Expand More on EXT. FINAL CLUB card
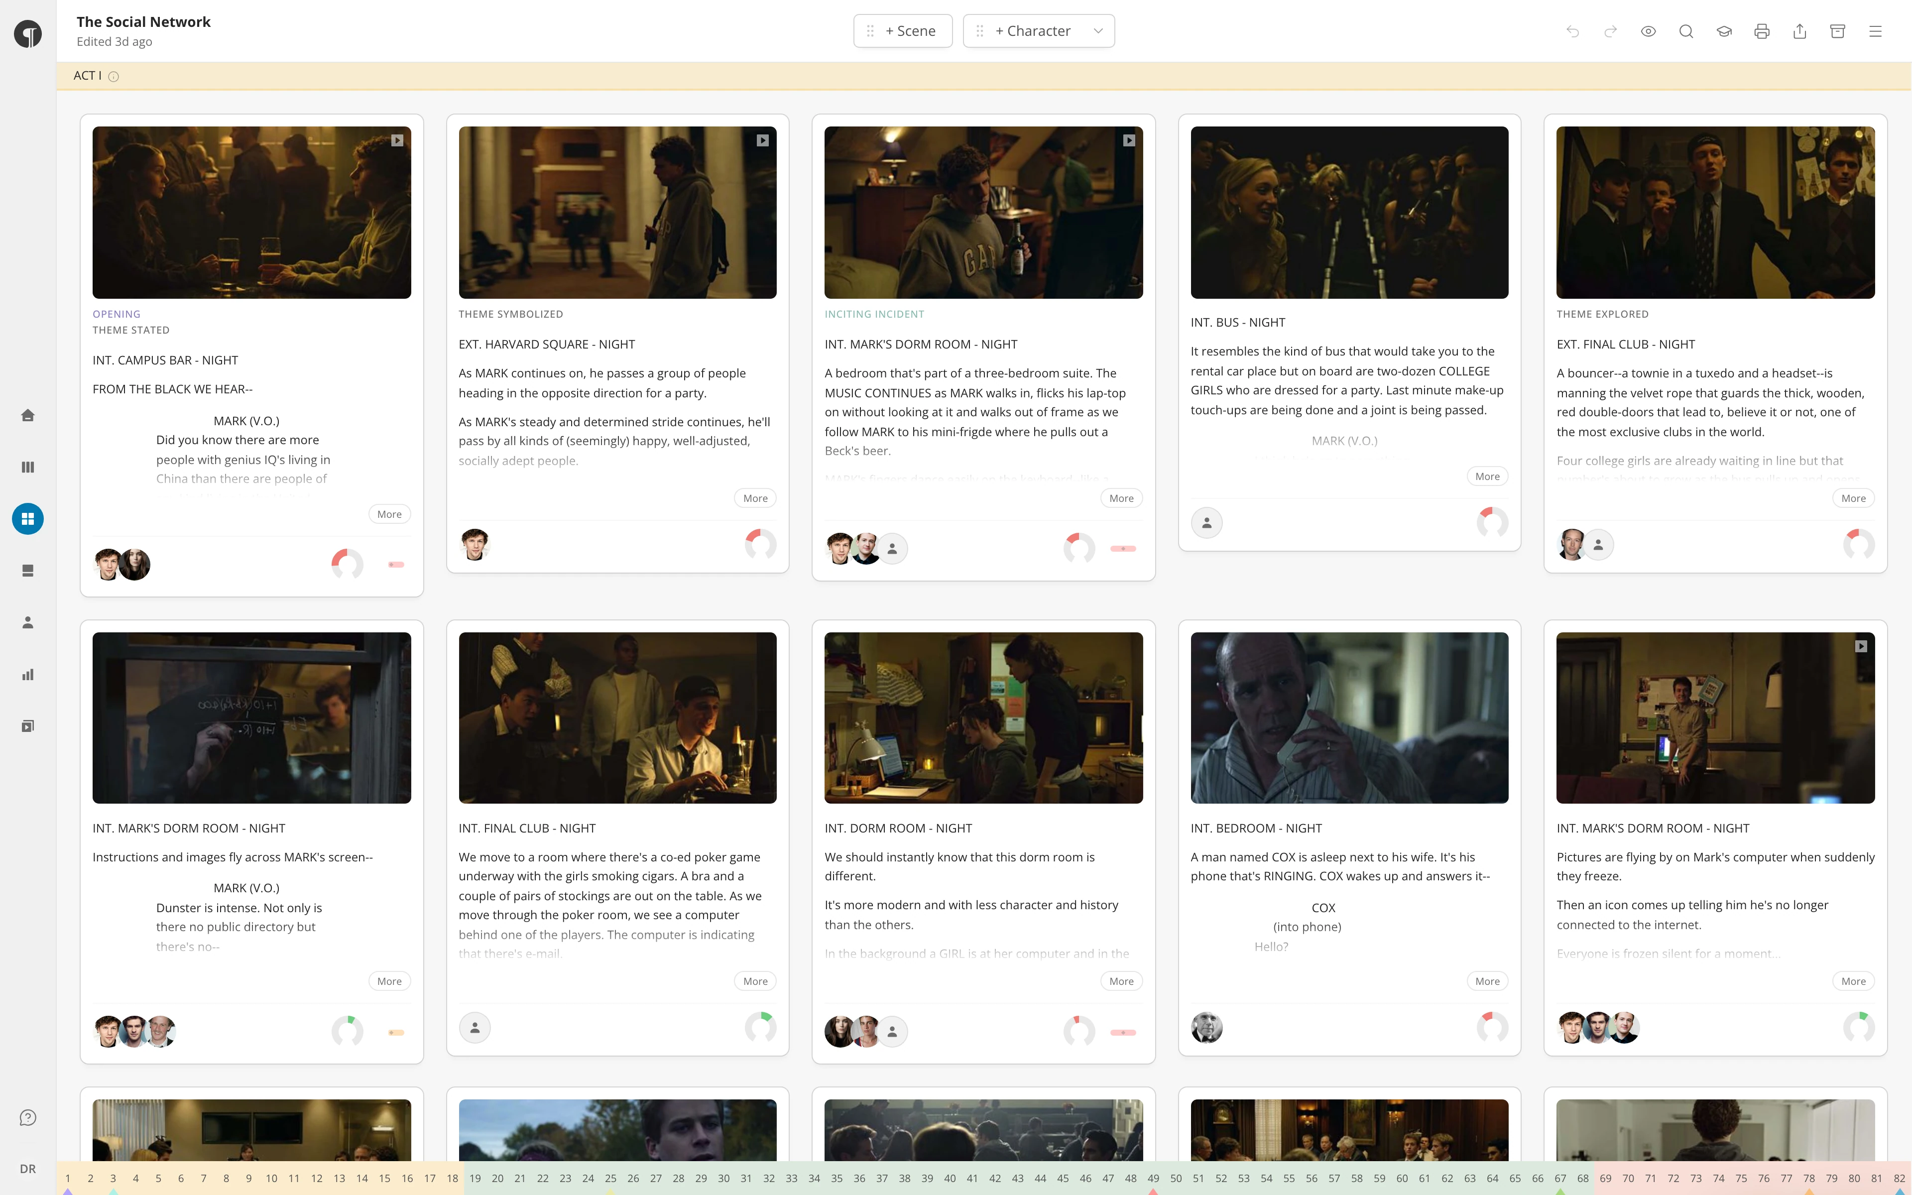This screenshot has height=1195, width=1912. [x=1853, y=498]
